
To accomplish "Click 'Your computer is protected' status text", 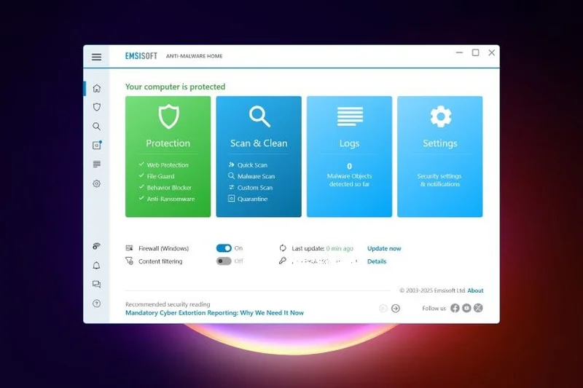I will pyautogui.click(x=175, y=87).
